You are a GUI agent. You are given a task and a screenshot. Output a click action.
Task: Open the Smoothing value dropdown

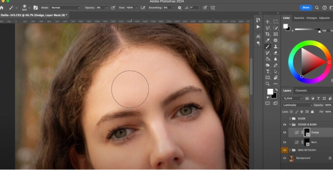tap(173, 8)
